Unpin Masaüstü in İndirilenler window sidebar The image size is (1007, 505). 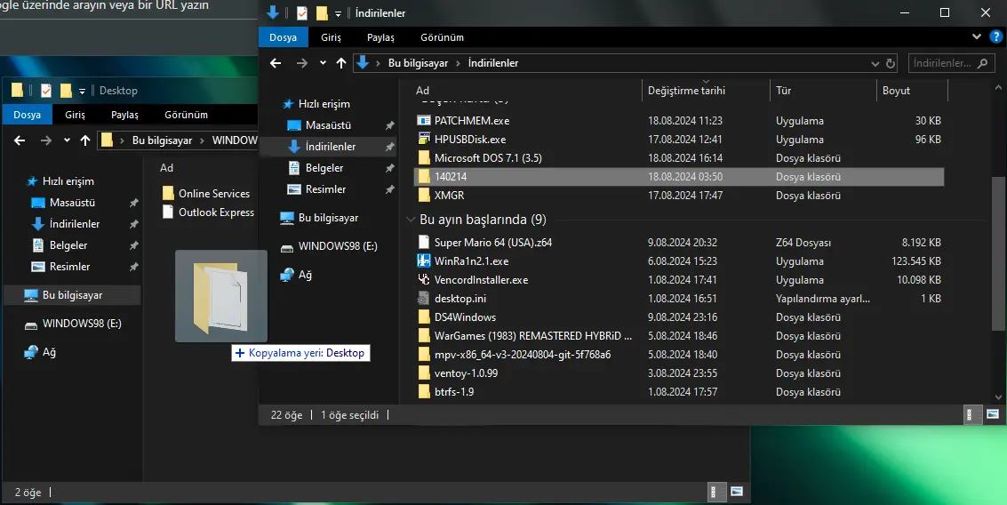(389, 125)
